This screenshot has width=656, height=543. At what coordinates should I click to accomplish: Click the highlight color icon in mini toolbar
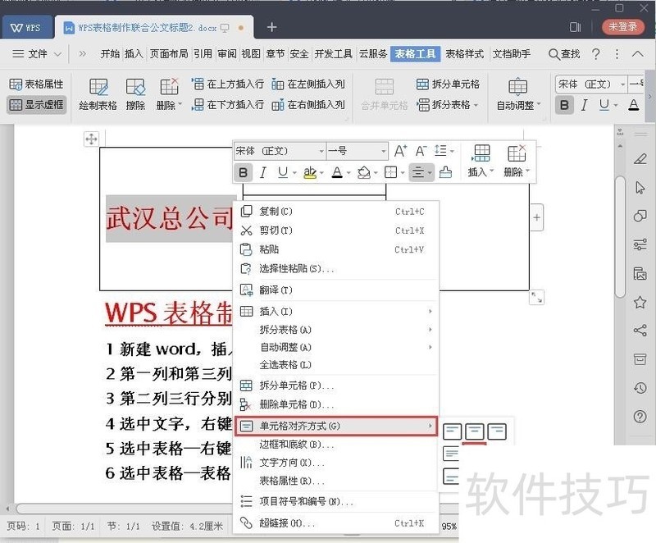(310, 172)
